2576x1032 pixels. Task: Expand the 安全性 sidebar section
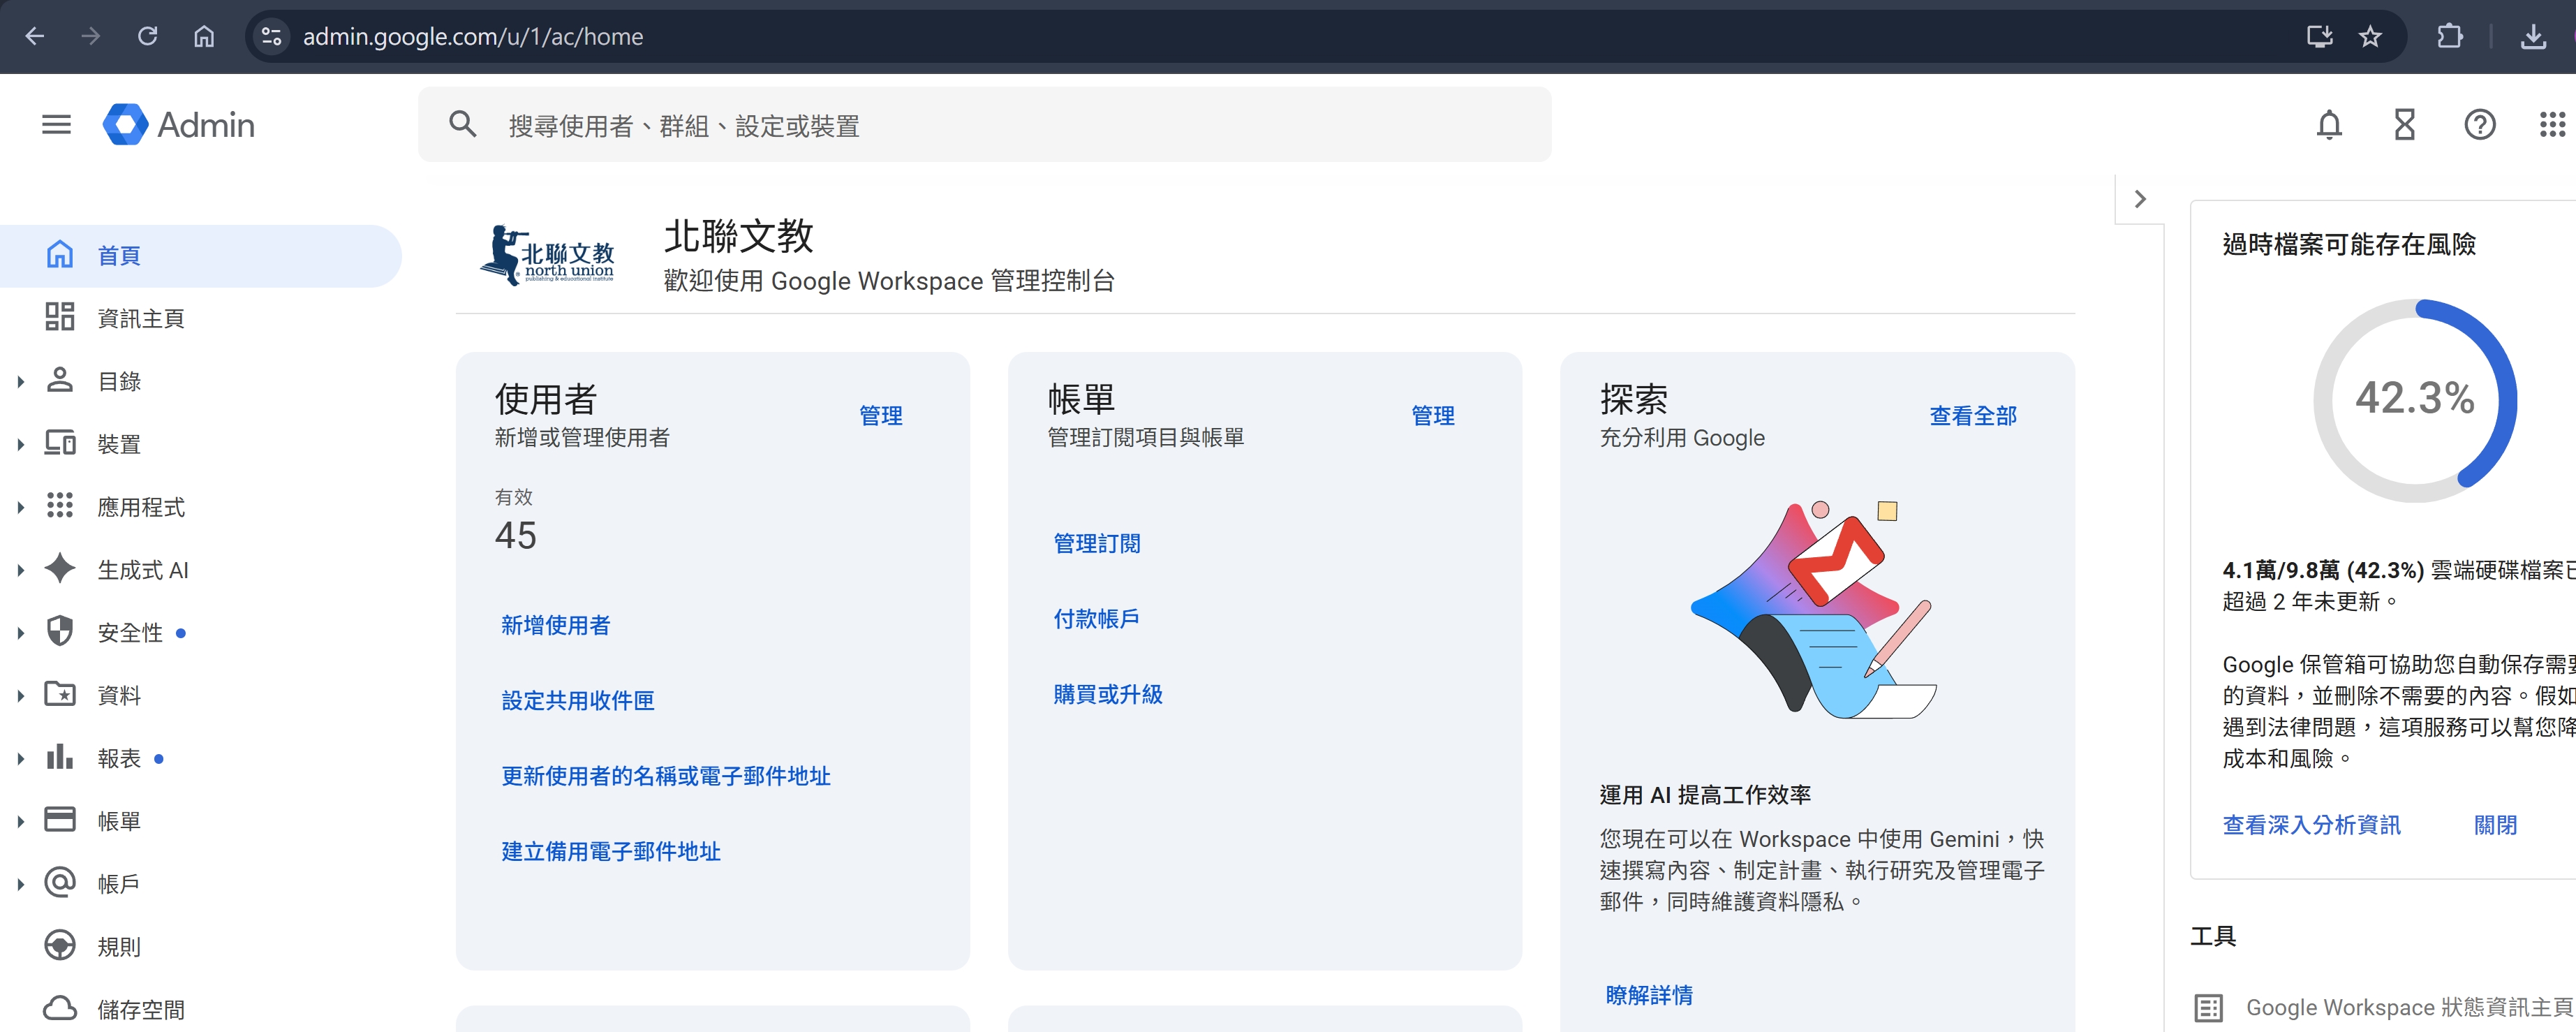20,632
